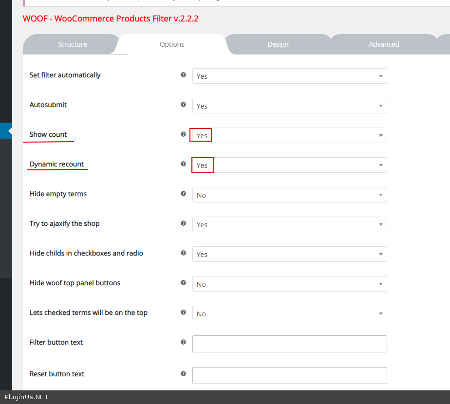Click the Filter button text label
Viewport: 450px width, 404px height.
[x=56, y=342]
